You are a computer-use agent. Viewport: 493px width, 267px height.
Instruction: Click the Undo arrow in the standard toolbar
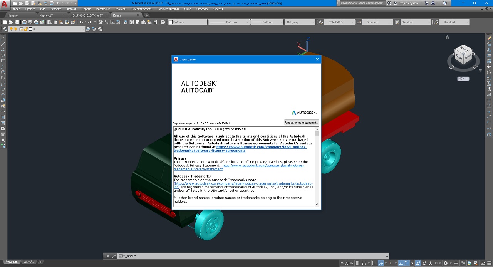pyautogui.click(x=81, y=22)
